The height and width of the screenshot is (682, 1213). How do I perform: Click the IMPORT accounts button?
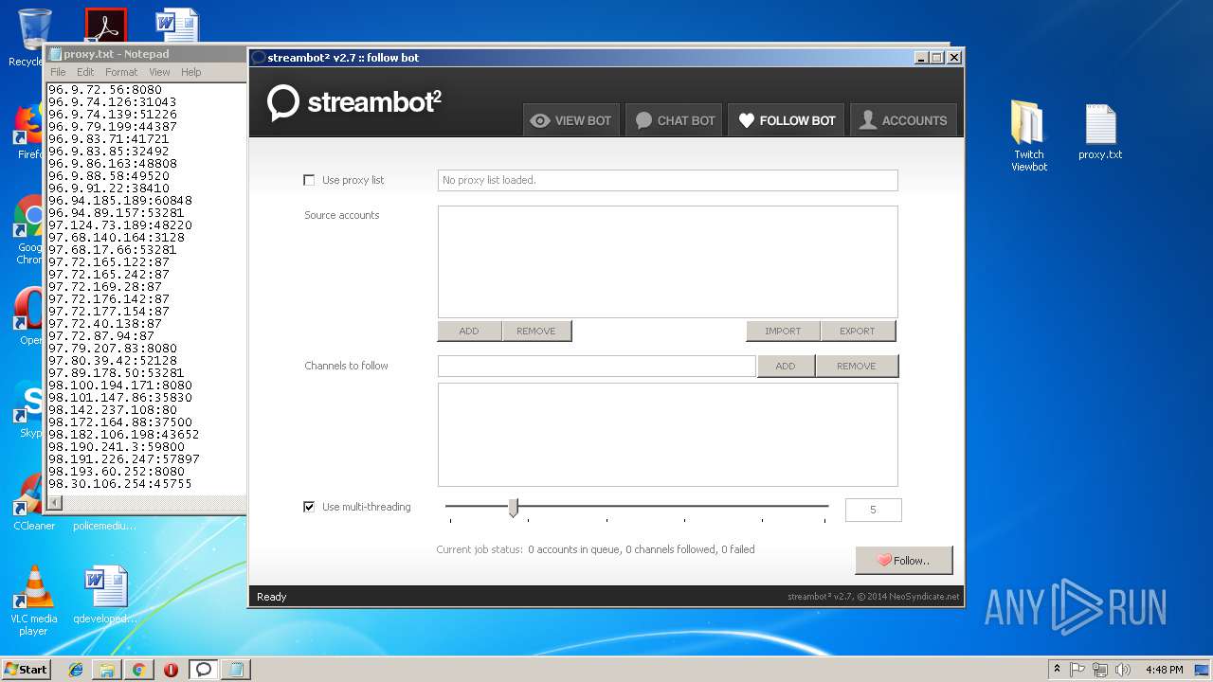(x=783, y=331)
